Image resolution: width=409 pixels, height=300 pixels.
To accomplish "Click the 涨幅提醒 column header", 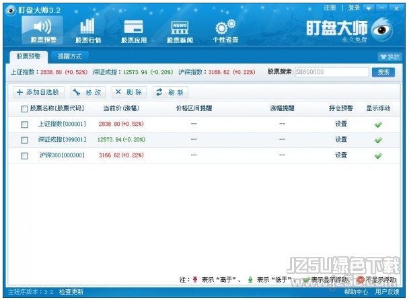I will [283, 108].
